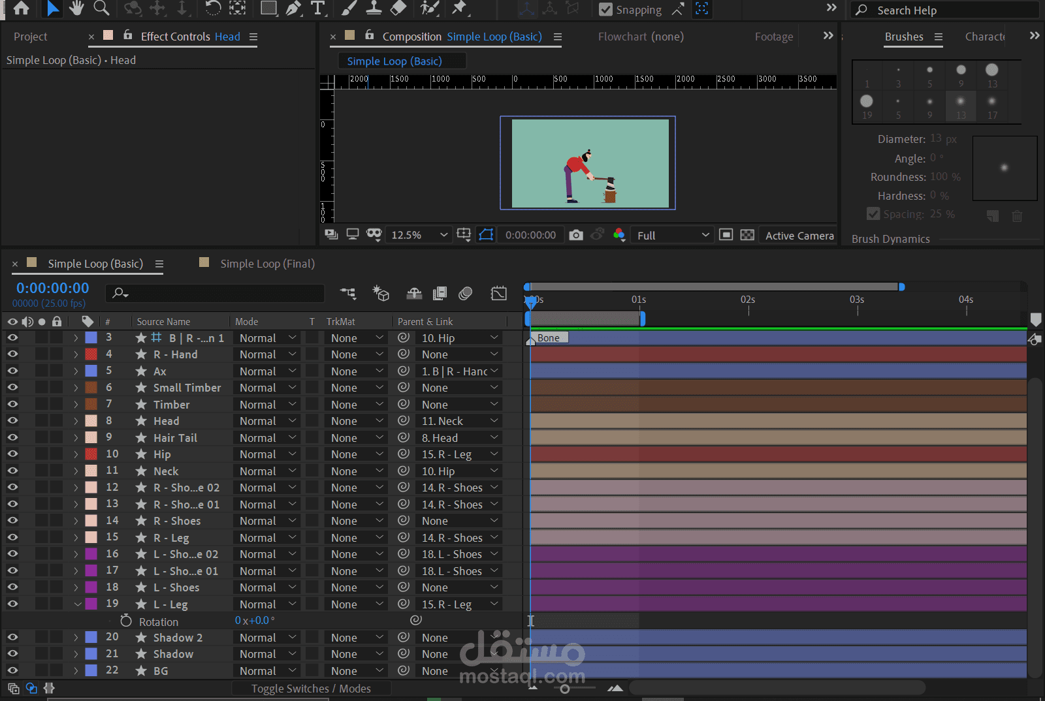Select the Clone Stamp tool
Screen dimensions: 1045x701
tap(374, 8)
